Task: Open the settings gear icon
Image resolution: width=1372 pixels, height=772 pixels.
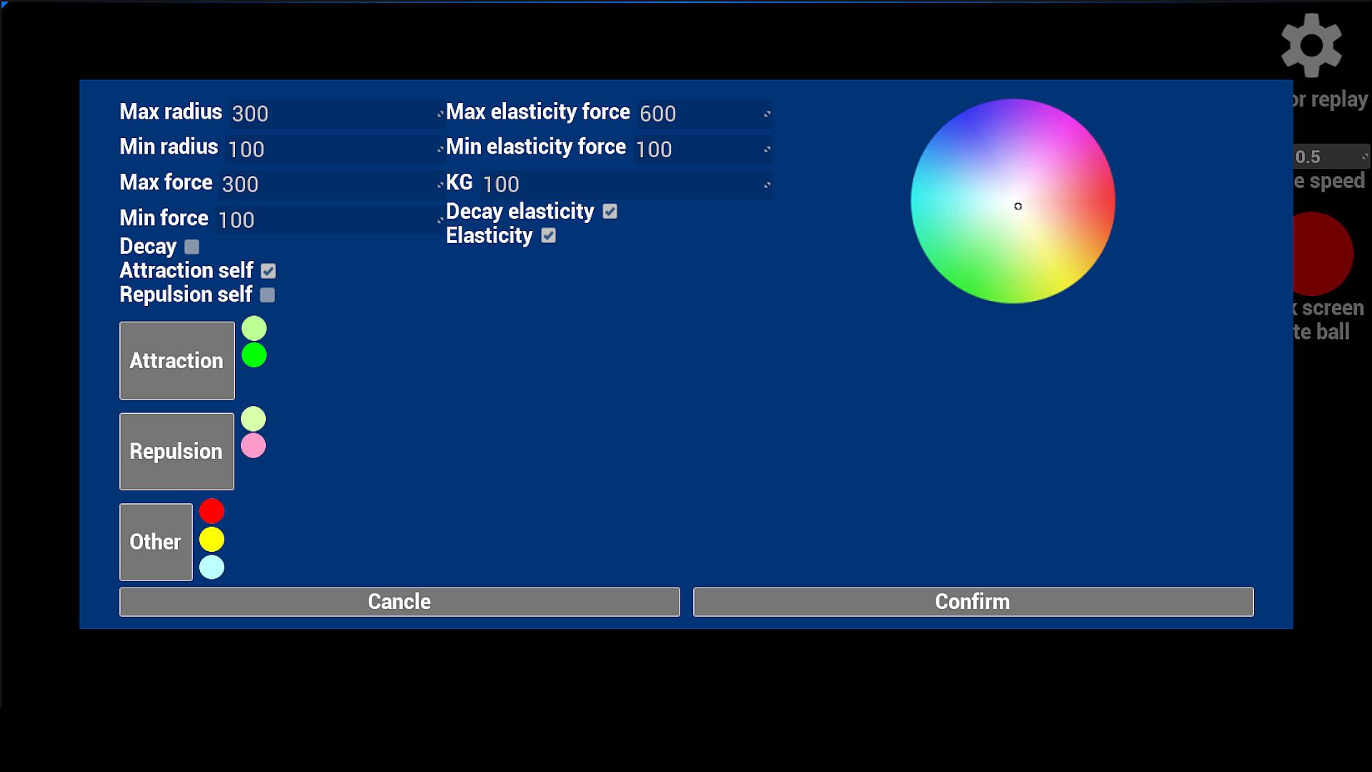Action: [1311, 46]
